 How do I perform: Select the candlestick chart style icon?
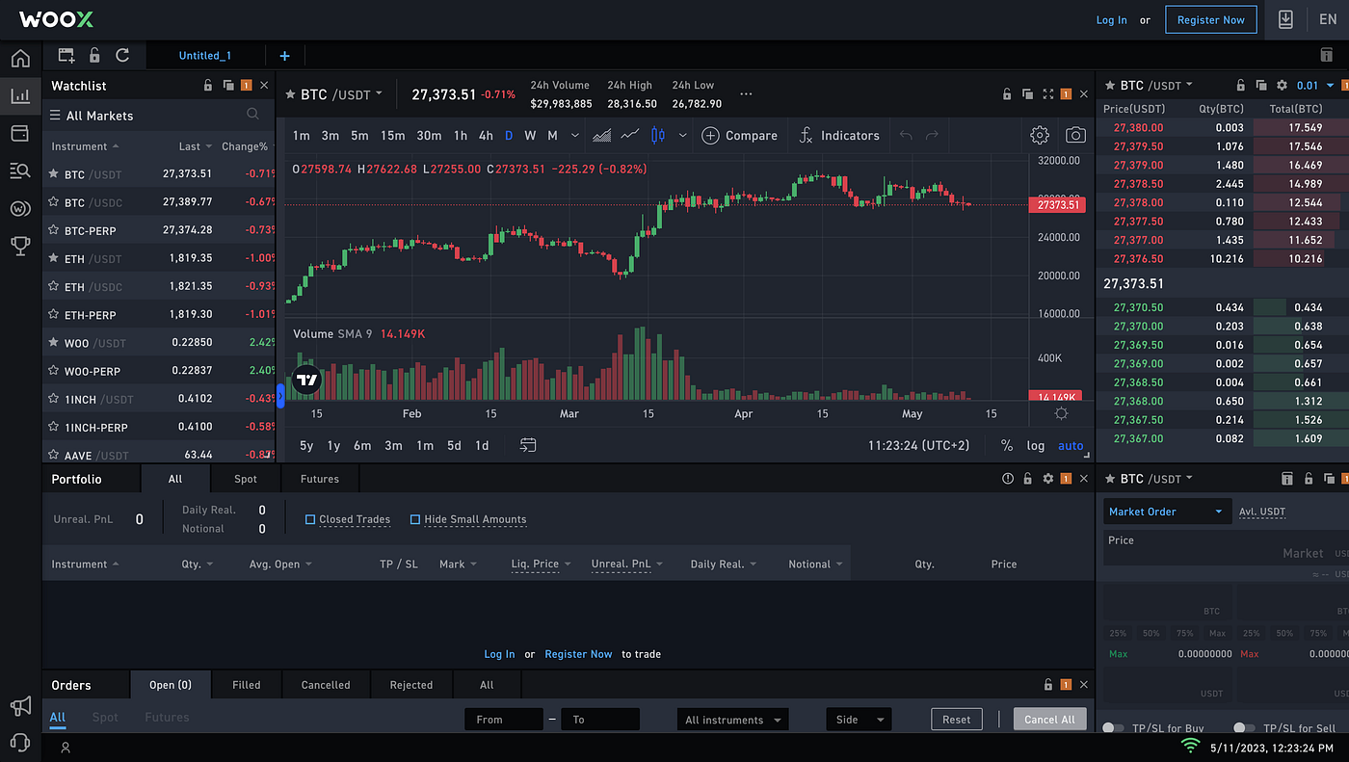[658, 135]
